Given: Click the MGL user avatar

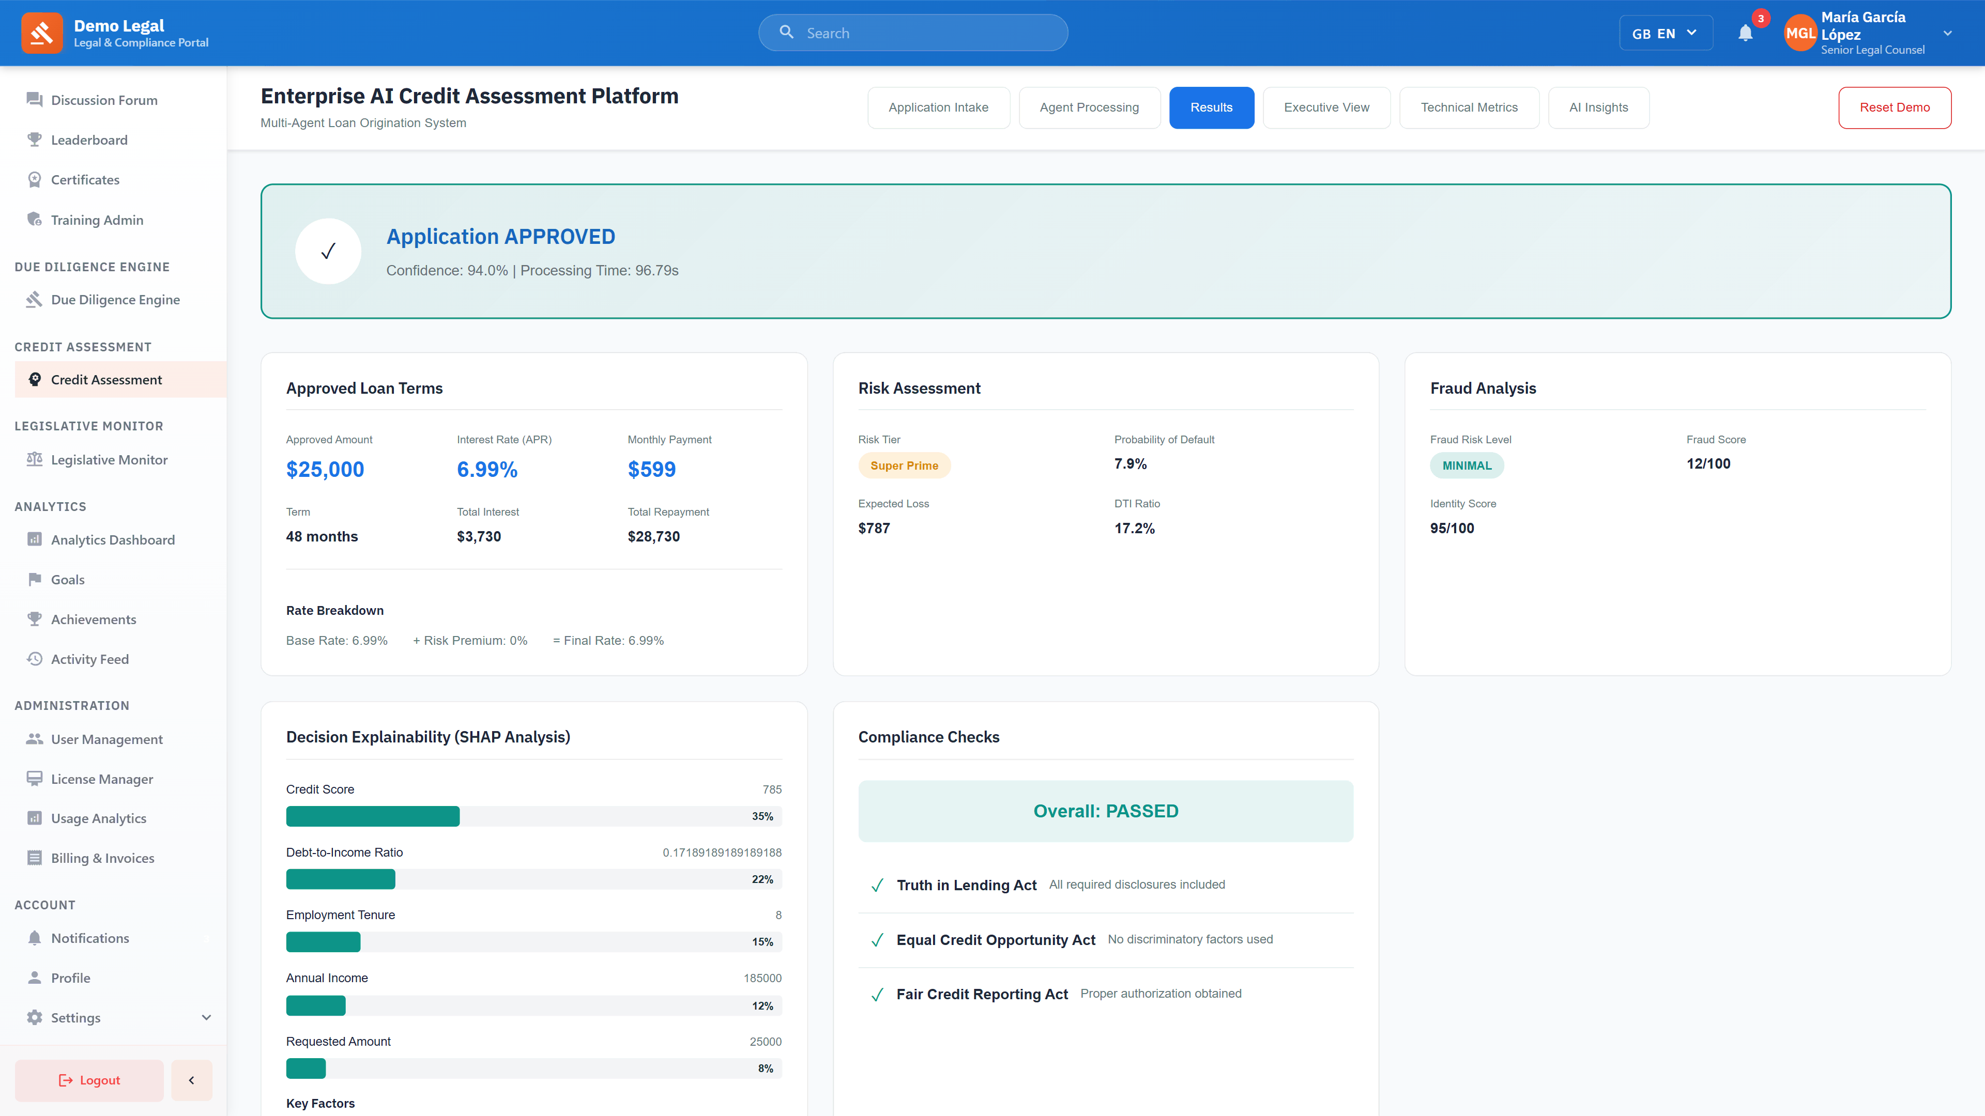Looking at the screenshot, I should click(1800, 33).
